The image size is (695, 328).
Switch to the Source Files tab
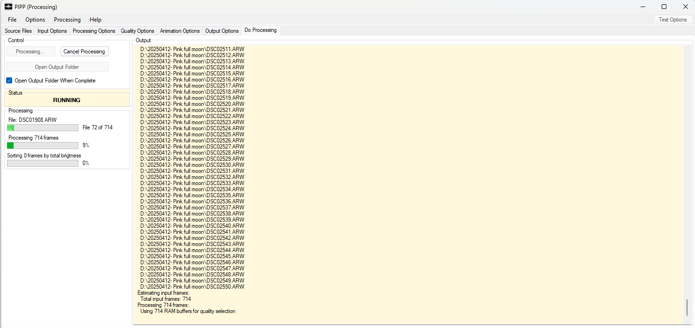tap(18, 31)
